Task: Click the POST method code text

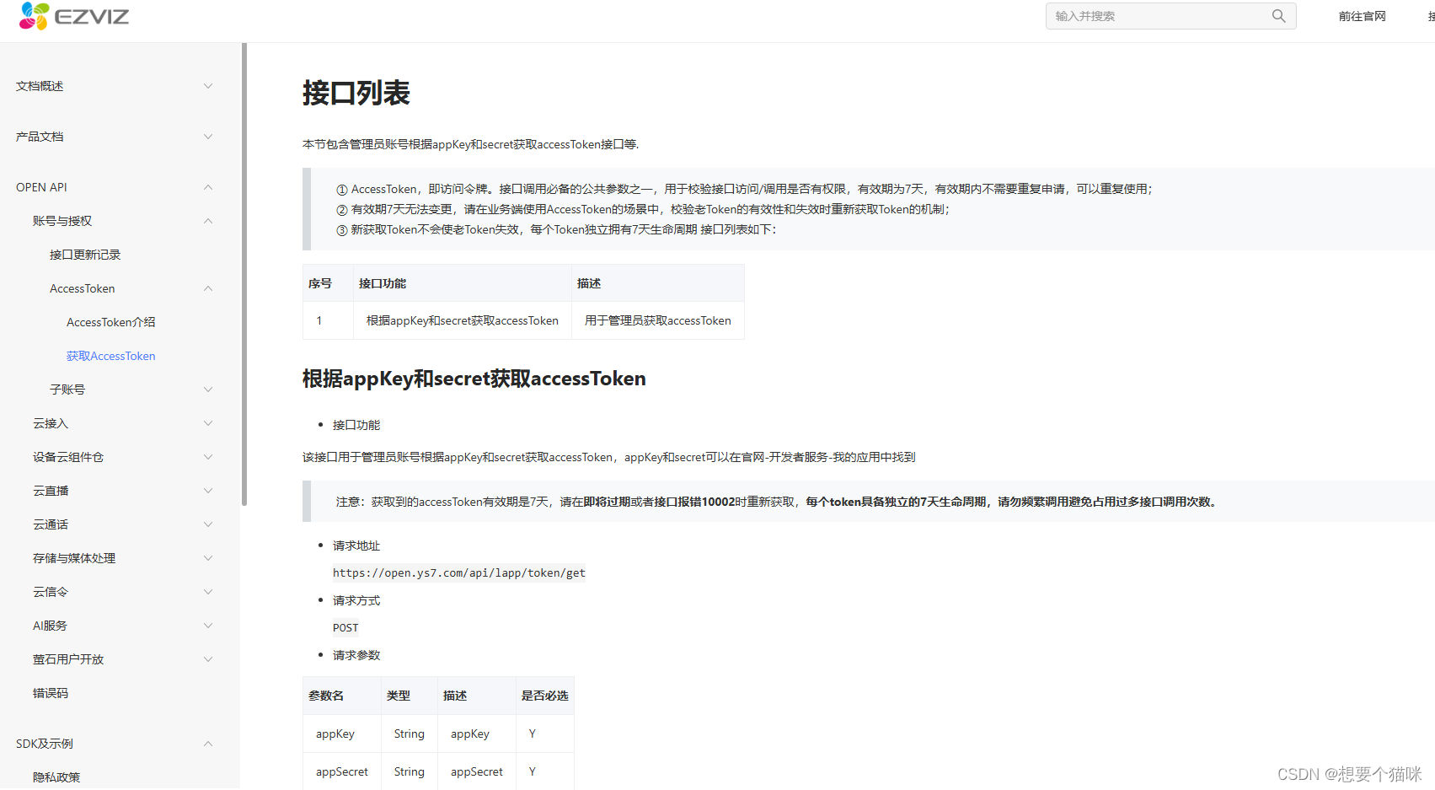Action: (345, 628)
